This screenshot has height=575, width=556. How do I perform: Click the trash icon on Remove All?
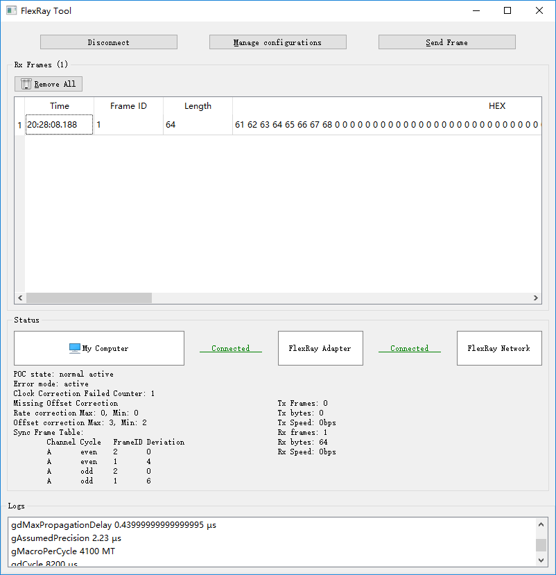tap(26, 84)
